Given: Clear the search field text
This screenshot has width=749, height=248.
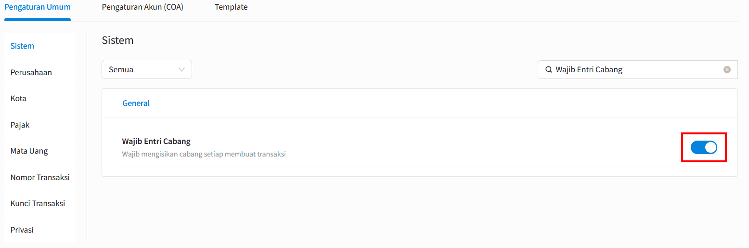Looking at the screenshot, I should click(727, 69).
